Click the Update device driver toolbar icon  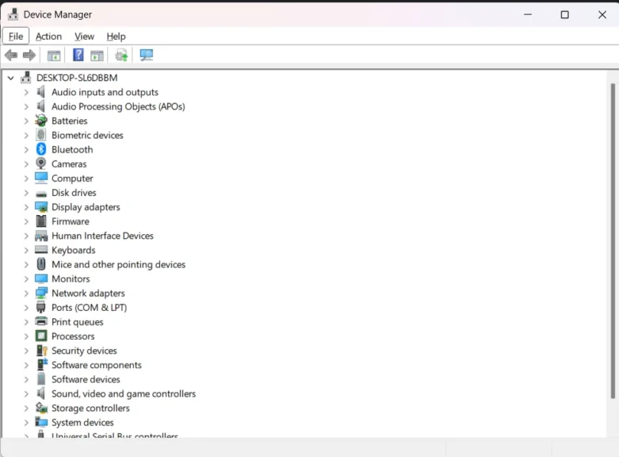(121, 56)
